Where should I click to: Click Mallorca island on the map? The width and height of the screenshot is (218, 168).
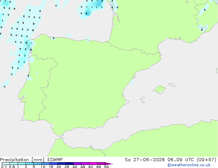pos(160,89)
